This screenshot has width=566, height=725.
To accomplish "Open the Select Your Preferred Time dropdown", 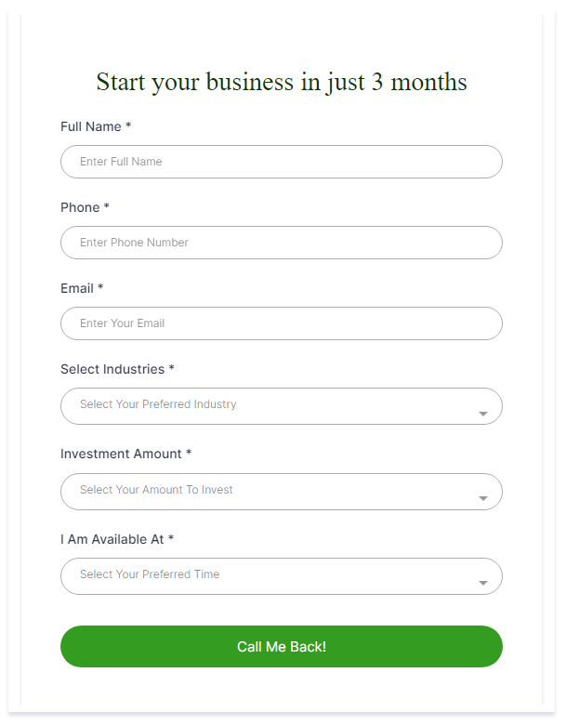I will 282,576.
